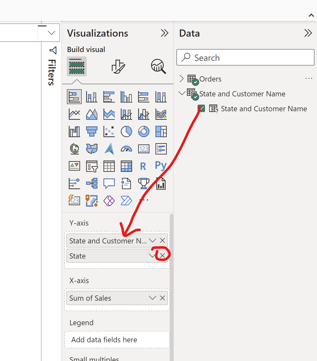
Task: Expand the Orders table
Action: point(182,79)
